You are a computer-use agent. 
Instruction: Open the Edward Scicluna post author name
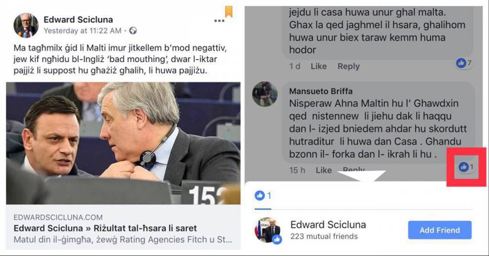pos(78,20)
